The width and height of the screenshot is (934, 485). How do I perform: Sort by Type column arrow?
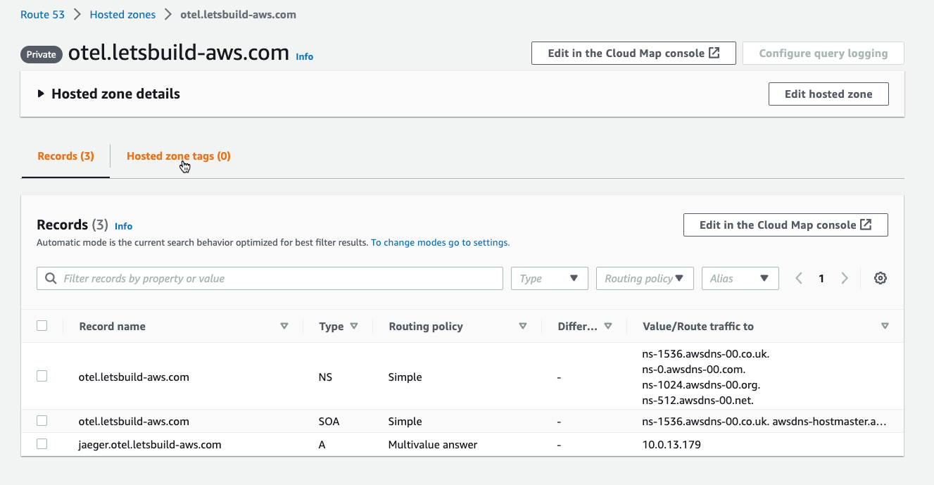354,326
